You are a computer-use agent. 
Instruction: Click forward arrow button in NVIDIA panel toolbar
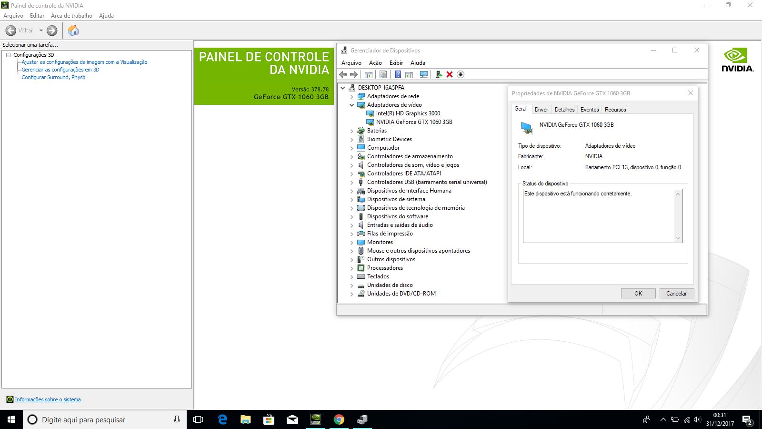52,31
